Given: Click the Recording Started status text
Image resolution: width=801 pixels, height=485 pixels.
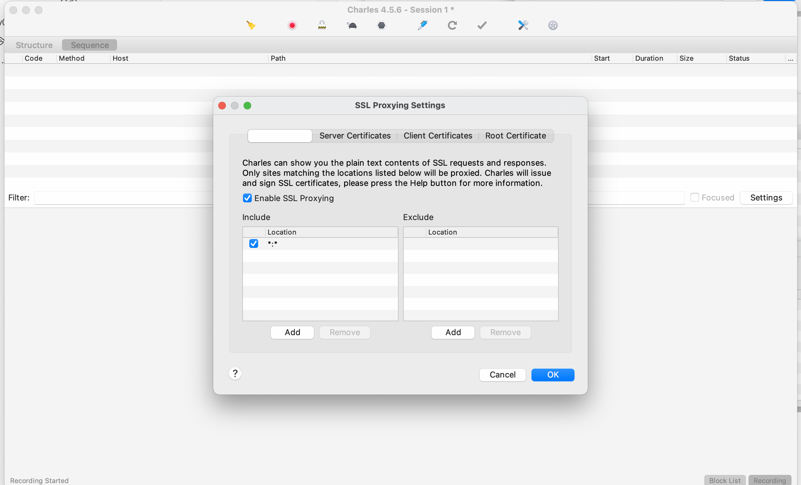Looking at the screenshot, I should [39, 481].
